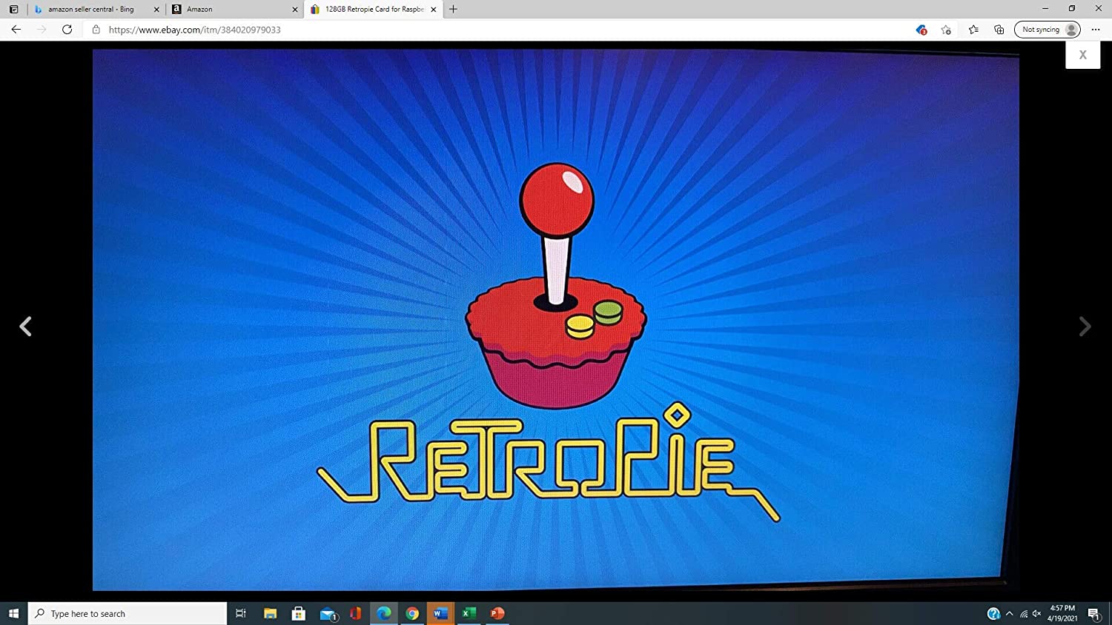Image resolution: width=1112 pixels, height=625 pixels.
Task: Open Microsoft Store from taskbar
Action: [299, 613]
